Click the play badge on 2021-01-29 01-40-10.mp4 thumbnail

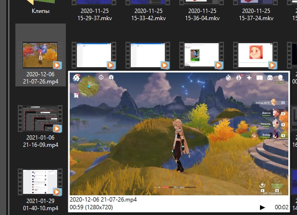point(57,192)
